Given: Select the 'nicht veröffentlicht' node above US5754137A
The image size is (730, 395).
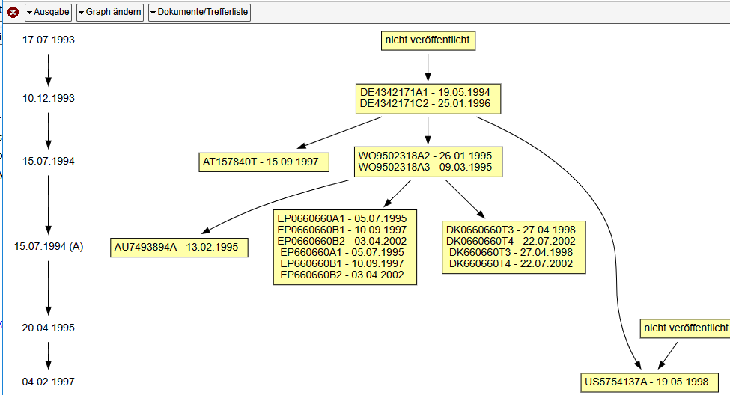Looking at the screenshot, I should [x=685, y=328].
